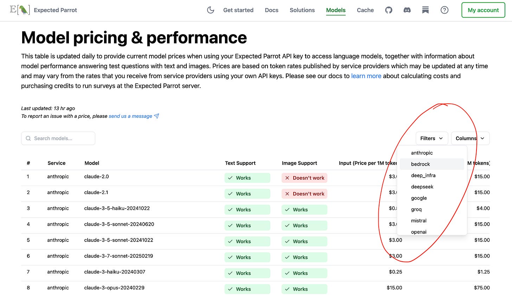
Task: Click the Expected Parrot brand name
Action: (56, 10)
